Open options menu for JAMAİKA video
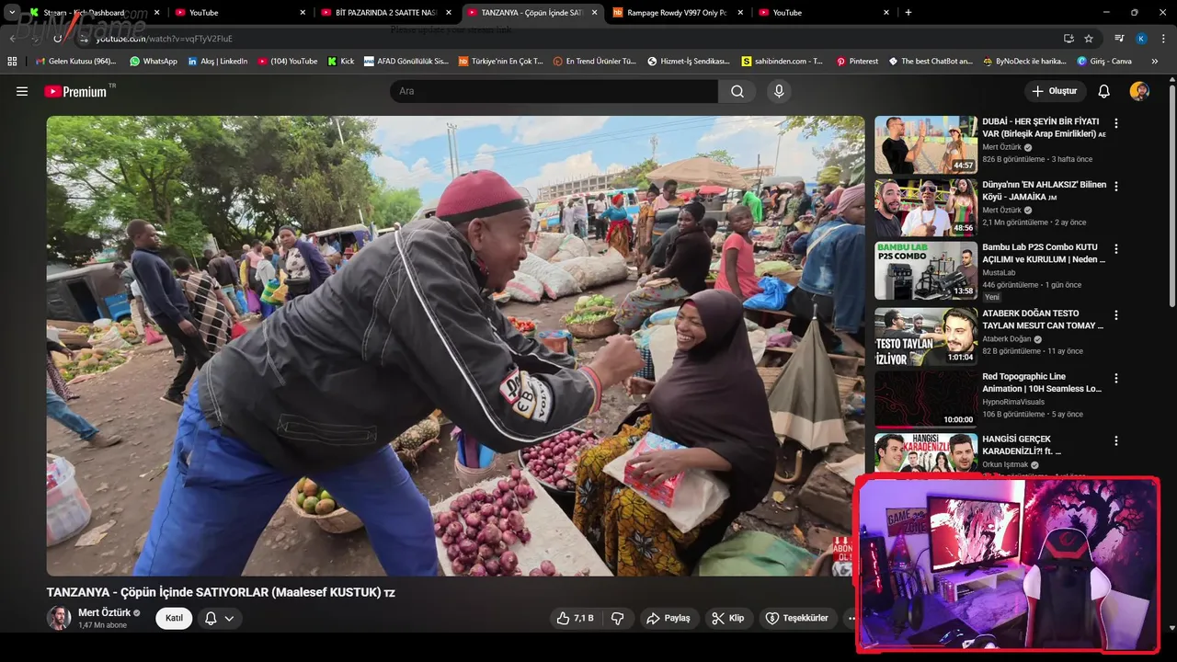This screenshot has width=1177, height=662. point(1116,187)
